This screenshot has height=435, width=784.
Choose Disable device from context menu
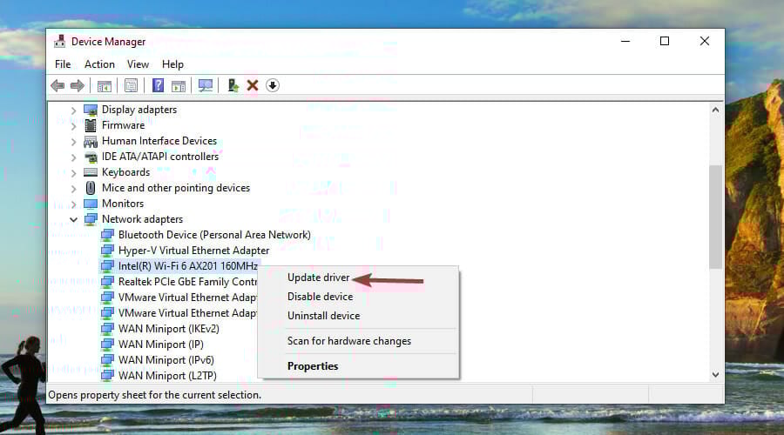click(x=320, y=297)
